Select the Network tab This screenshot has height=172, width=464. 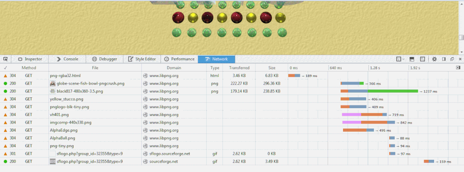pos(216,59)
